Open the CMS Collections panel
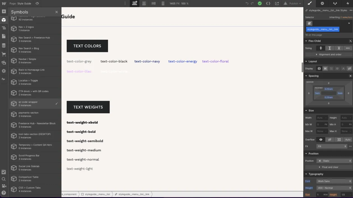The height and width of the screenshot is (198, 353). pyautogui.click(x=4, y=45)
